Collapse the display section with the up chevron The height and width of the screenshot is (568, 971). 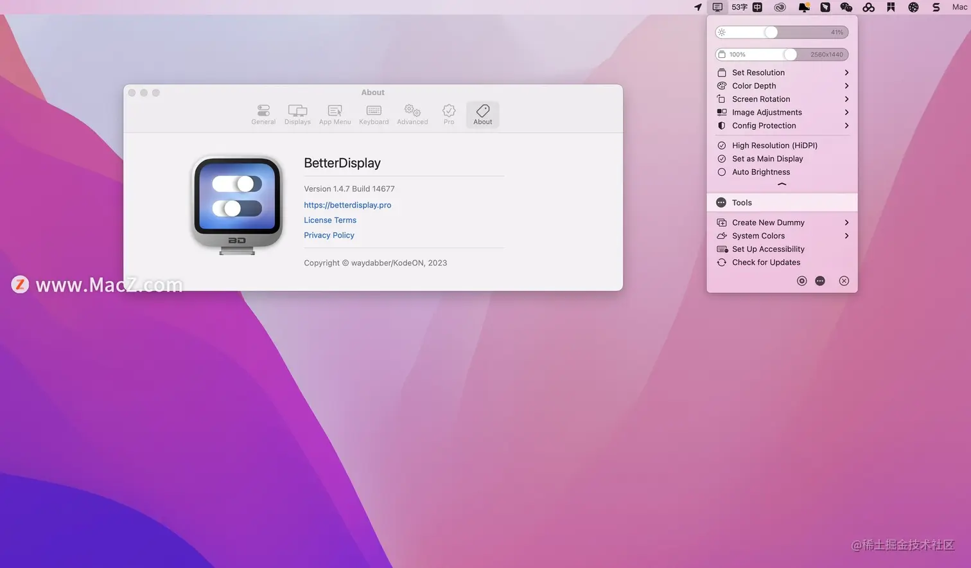tap(782, 184)
